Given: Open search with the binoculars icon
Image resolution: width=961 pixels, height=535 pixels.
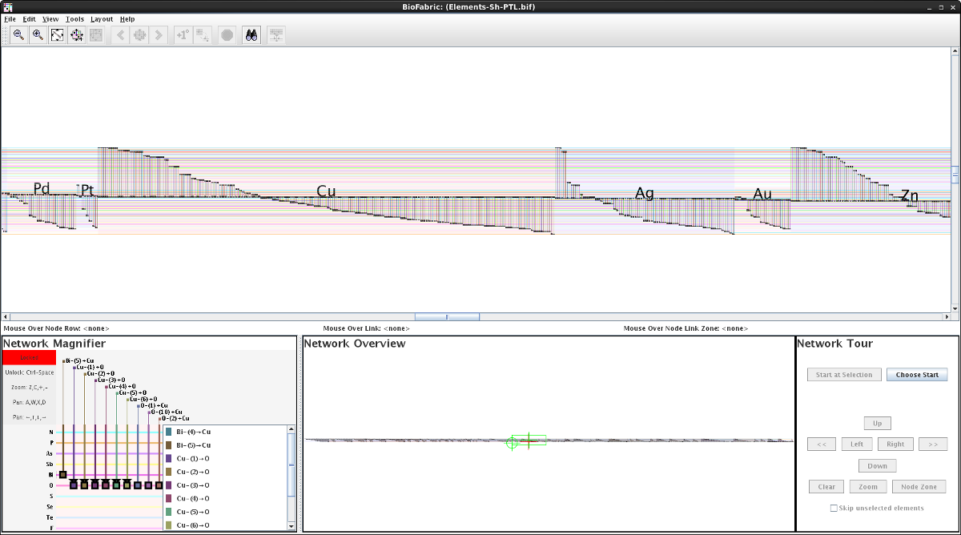Looking at the screenshot, I should point(251,35).
